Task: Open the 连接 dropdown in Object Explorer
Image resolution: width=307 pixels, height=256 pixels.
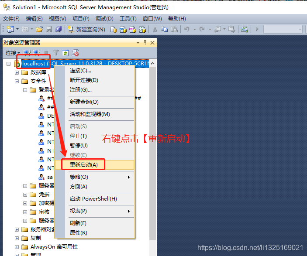Action: (13, 53)
